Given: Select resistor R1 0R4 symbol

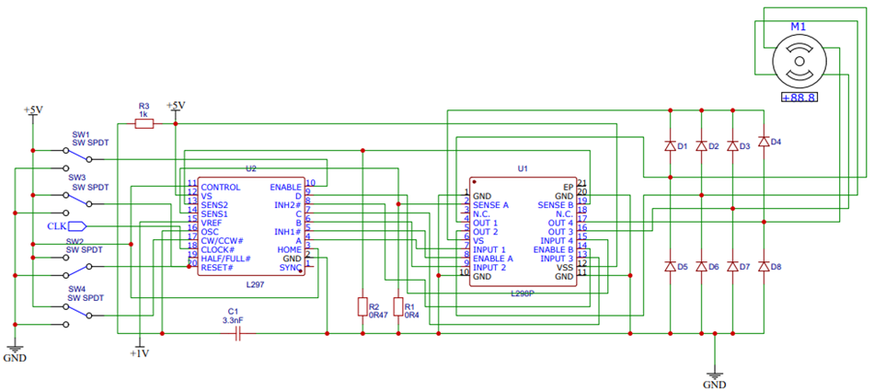Looking at the screenshot, I should click(398, 307).
